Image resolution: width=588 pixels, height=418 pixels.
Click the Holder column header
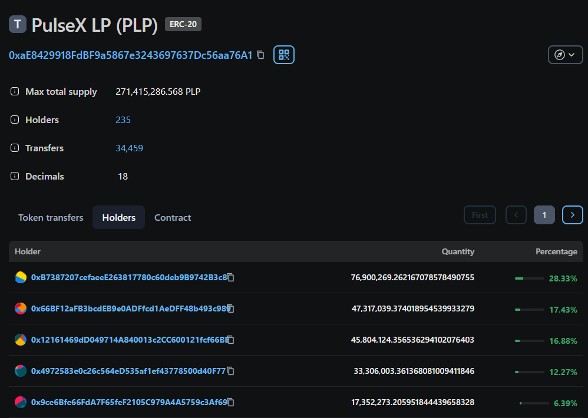[27, 251]
